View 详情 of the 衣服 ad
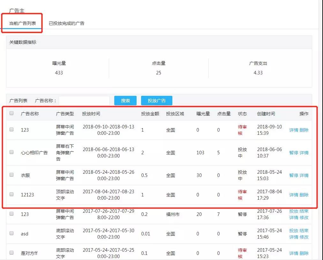The image size is (323, 260). click(x=304, y=175)
